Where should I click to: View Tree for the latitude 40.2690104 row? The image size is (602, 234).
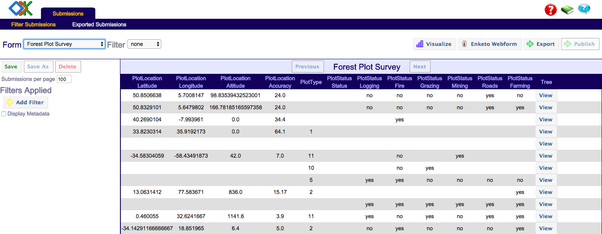point(546,119)
